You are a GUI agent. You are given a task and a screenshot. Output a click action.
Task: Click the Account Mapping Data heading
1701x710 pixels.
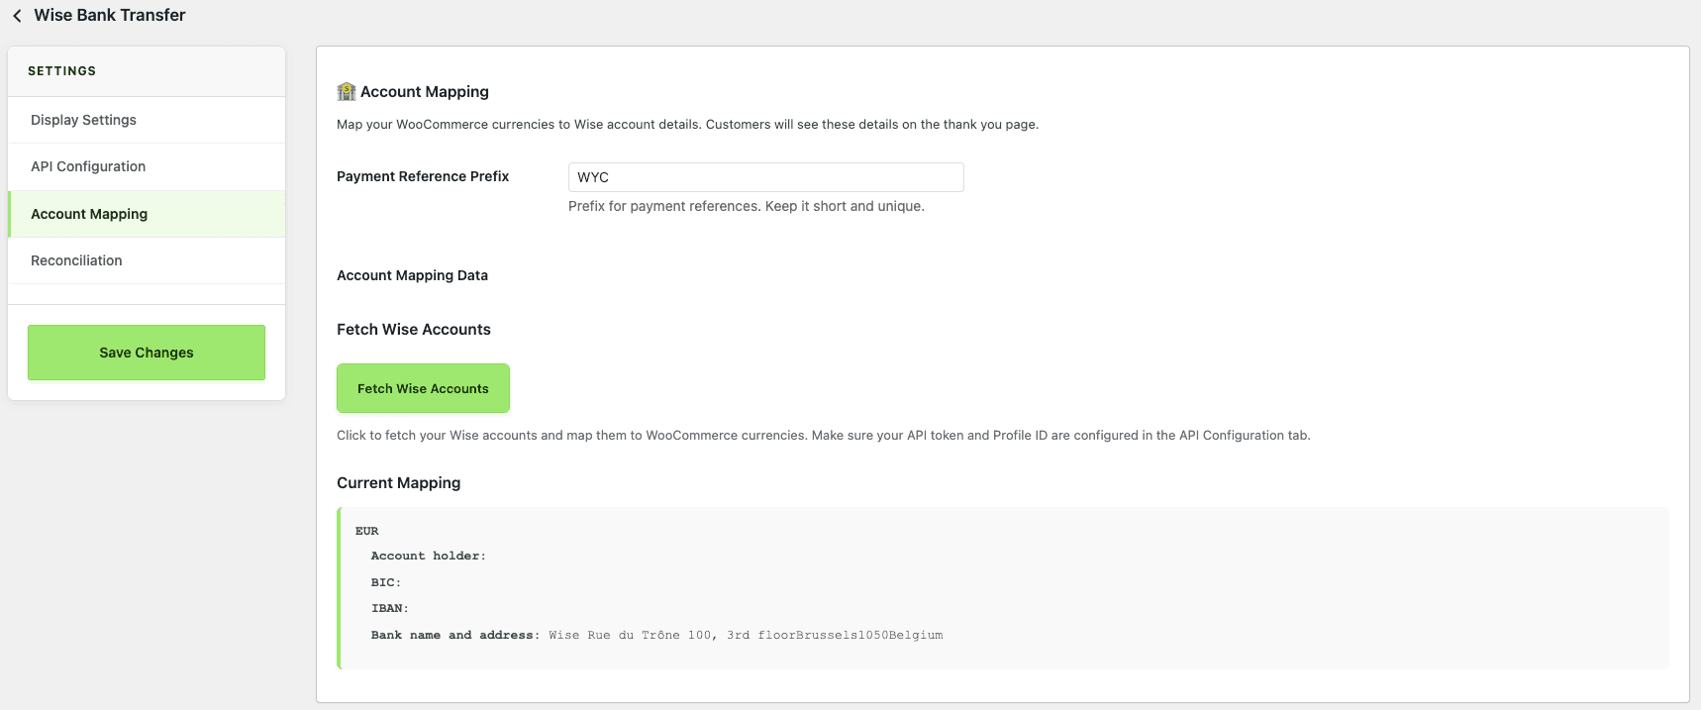click(412, 275)
